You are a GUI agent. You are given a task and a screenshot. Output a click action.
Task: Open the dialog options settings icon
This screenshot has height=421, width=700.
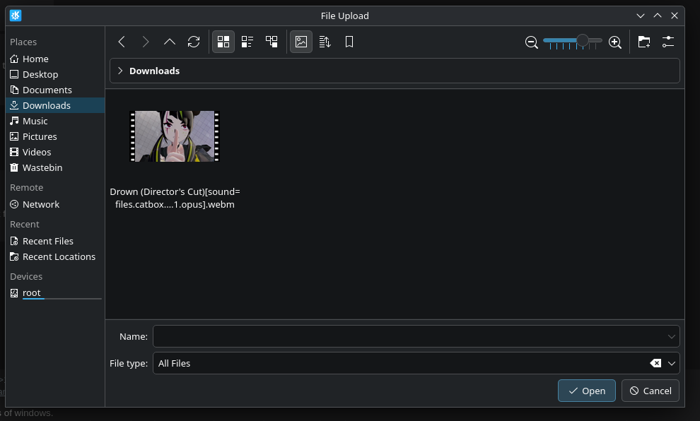click(668, 42)
